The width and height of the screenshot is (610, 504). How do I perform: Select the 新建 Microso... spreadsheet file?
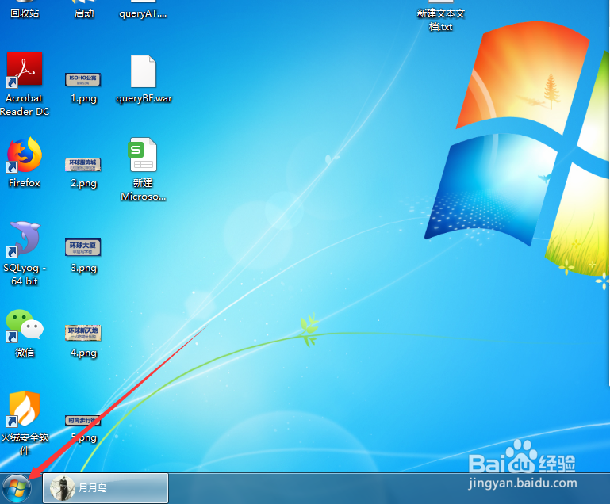[143, 170]
